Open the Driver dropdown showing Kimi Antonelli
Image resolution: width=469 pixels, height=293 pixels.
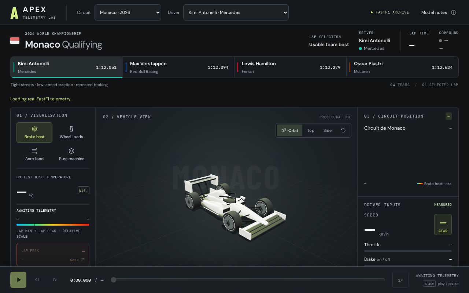[236, 12]
